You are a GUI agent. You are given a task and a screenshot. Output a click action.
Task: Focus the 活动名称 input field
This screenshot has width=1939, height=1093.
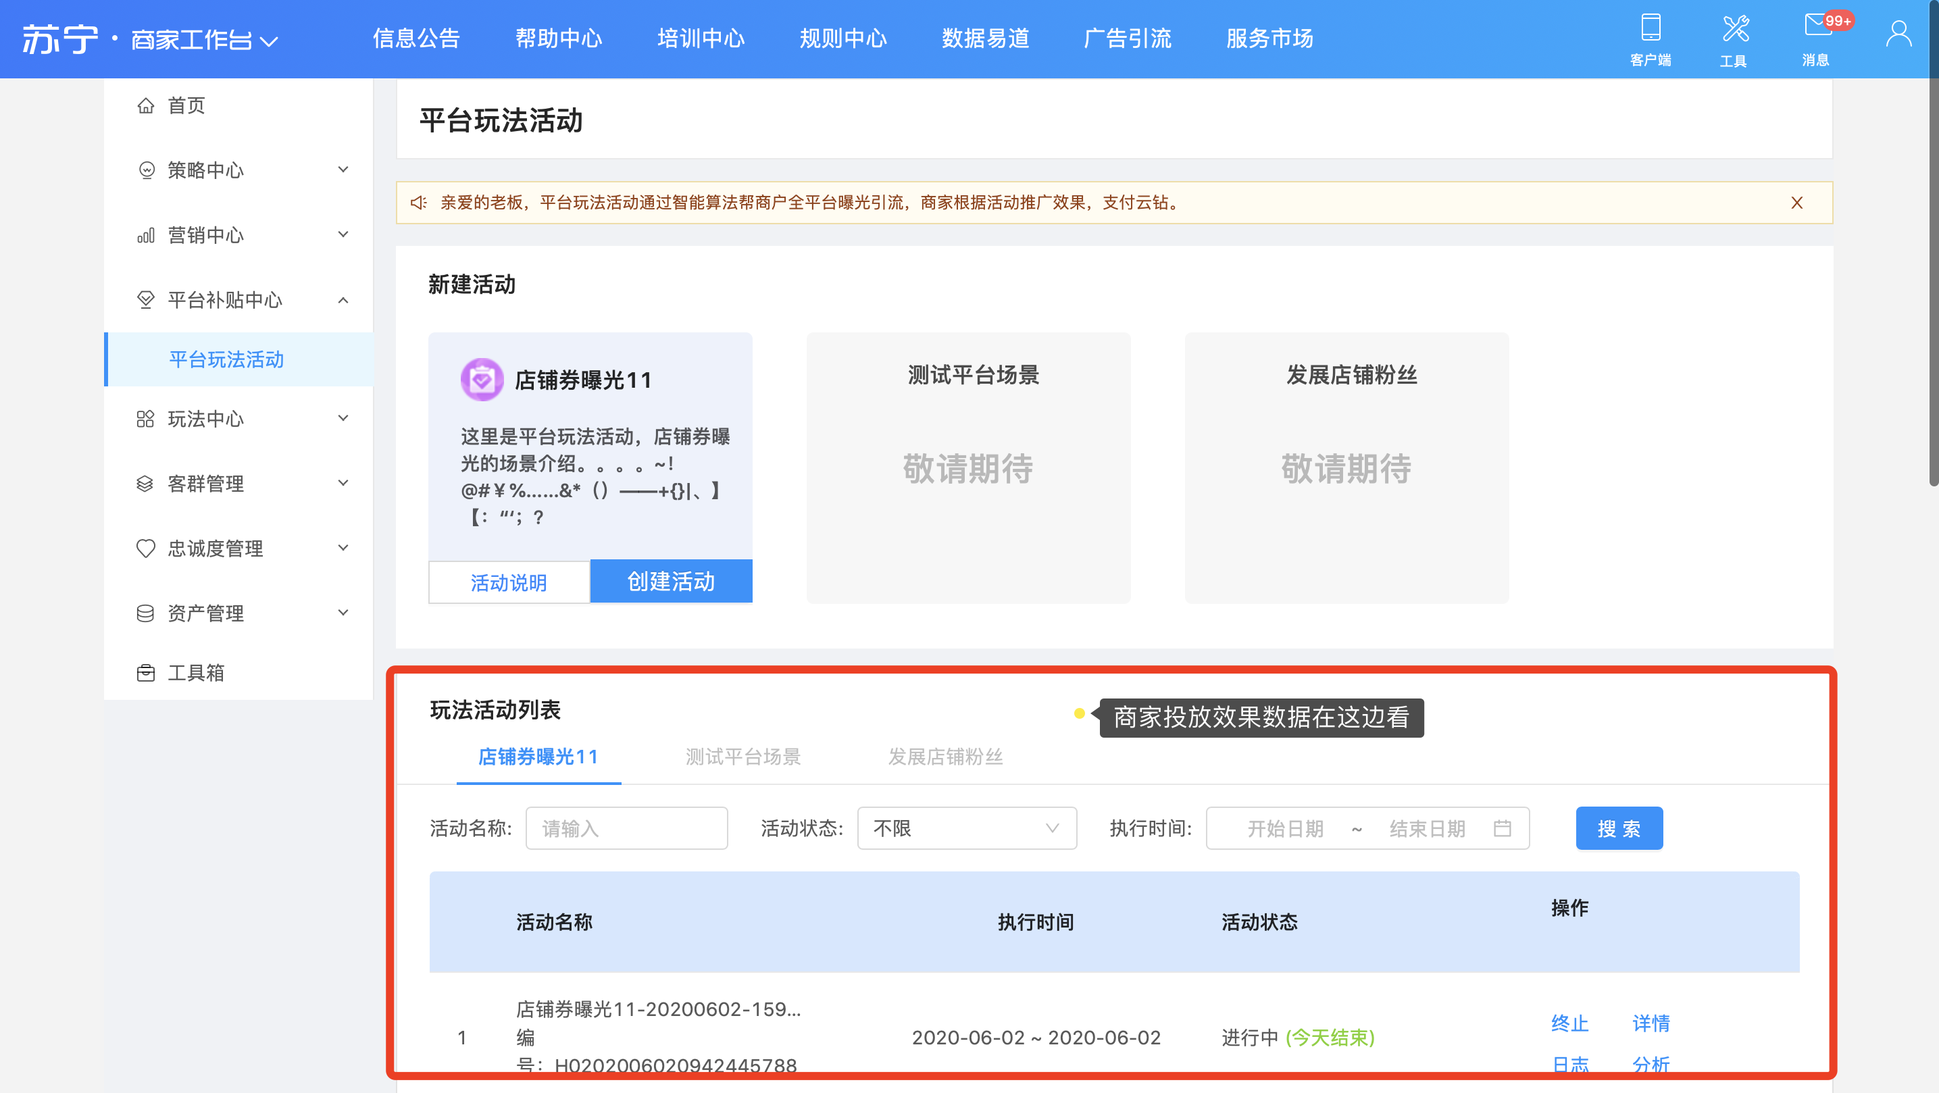tap(626, 828)
